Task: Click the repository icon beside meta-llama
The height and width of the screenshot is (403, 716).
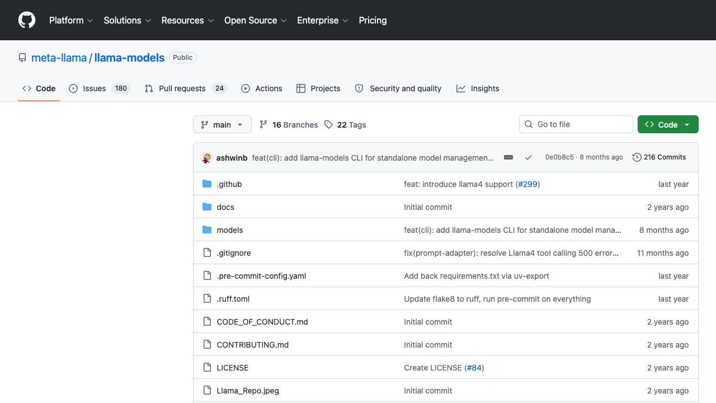Action: 22,58
